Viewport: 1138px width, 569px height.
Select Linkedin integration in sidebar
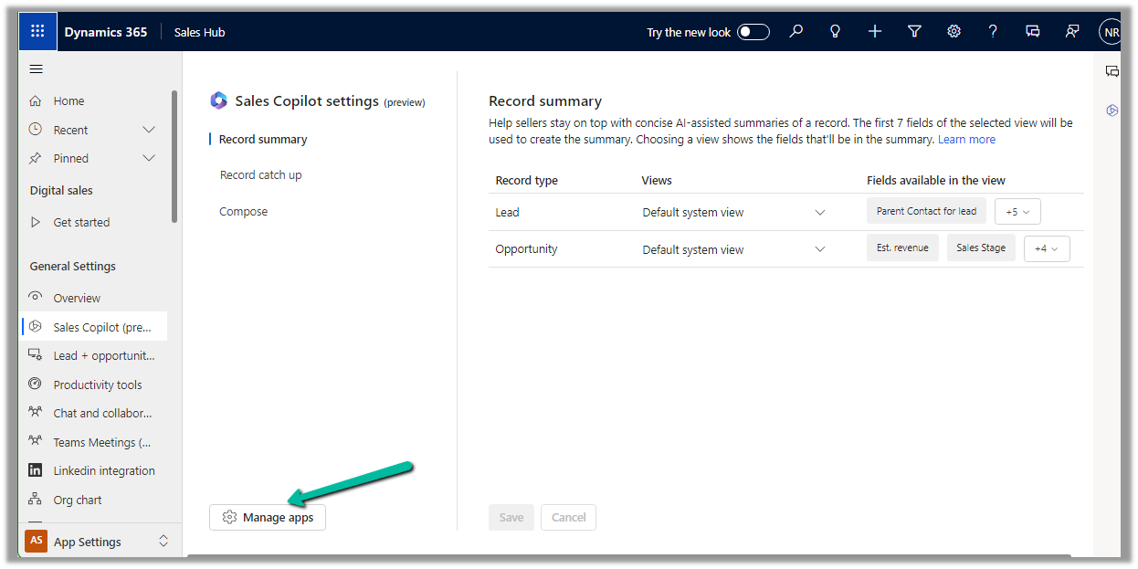pyautogui.click(x=103, y=471)
